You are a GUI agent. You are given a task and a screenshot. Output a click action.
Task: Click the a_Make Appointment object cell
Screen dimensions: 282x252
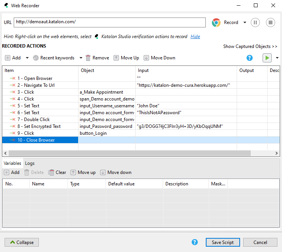pyautogui.click(x=107, y=92)
